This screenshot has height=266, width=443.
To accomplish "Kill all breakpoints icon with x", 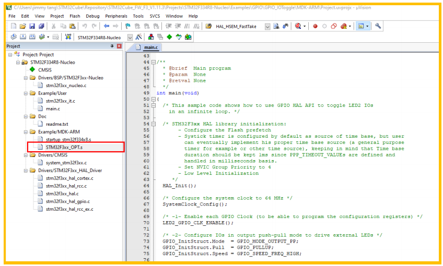I will point(344,26).
